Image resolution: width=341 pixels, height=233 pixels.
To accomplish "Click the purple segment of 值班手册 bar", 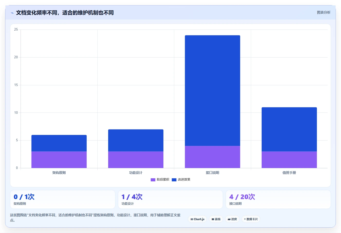I will [289, 160].
